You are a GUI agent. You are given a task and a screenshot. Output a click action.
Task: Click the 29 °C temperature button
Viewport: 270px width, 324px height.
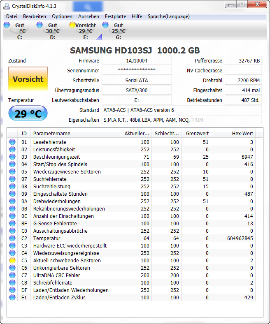(28, 113)
